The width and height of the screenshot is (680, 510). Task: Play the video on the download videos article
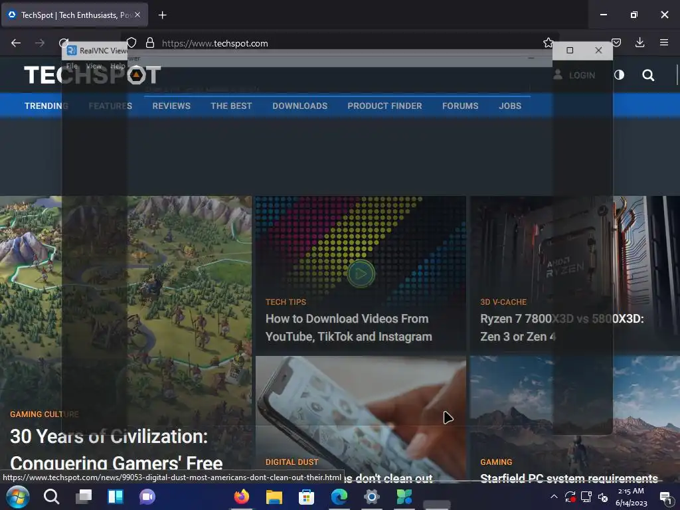pyautogui.click(x=361, y=274)
